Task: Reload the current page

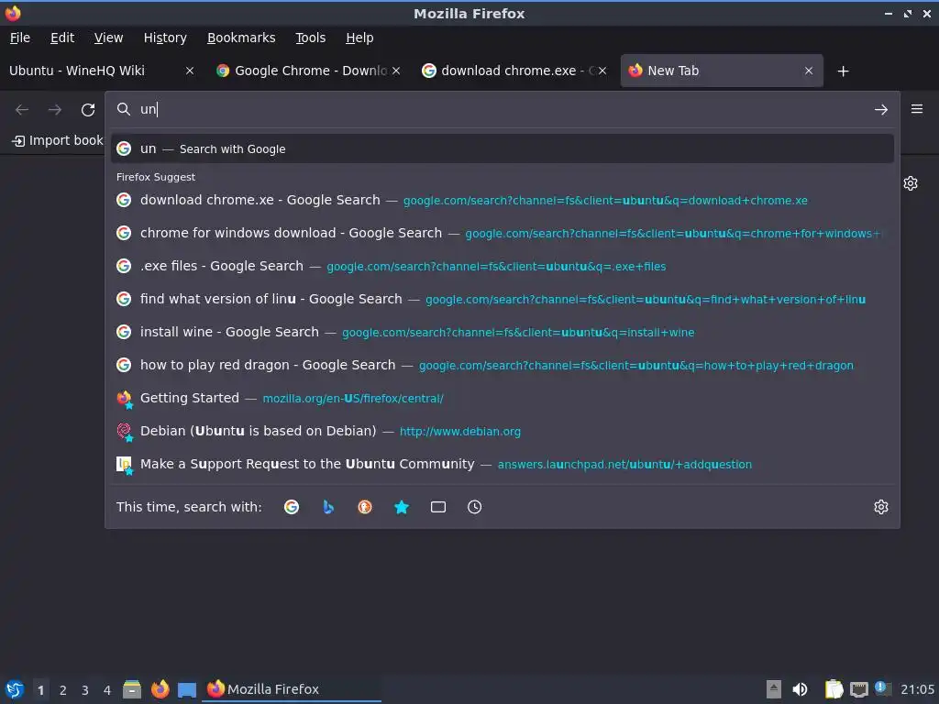Action: coord(88,110)
